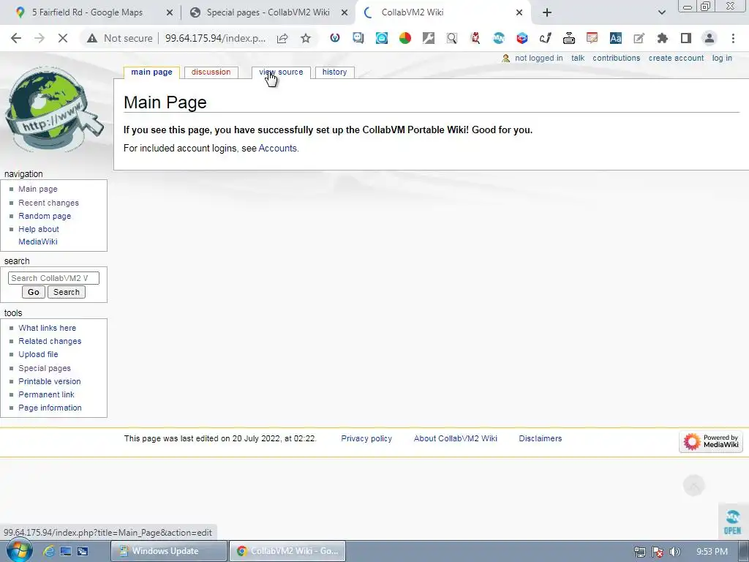
Task: Click the log in link
Action: 722,58
